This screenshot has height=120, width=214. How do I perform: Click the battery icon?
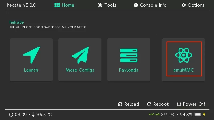pyautogui.click(x=198, y=115)
